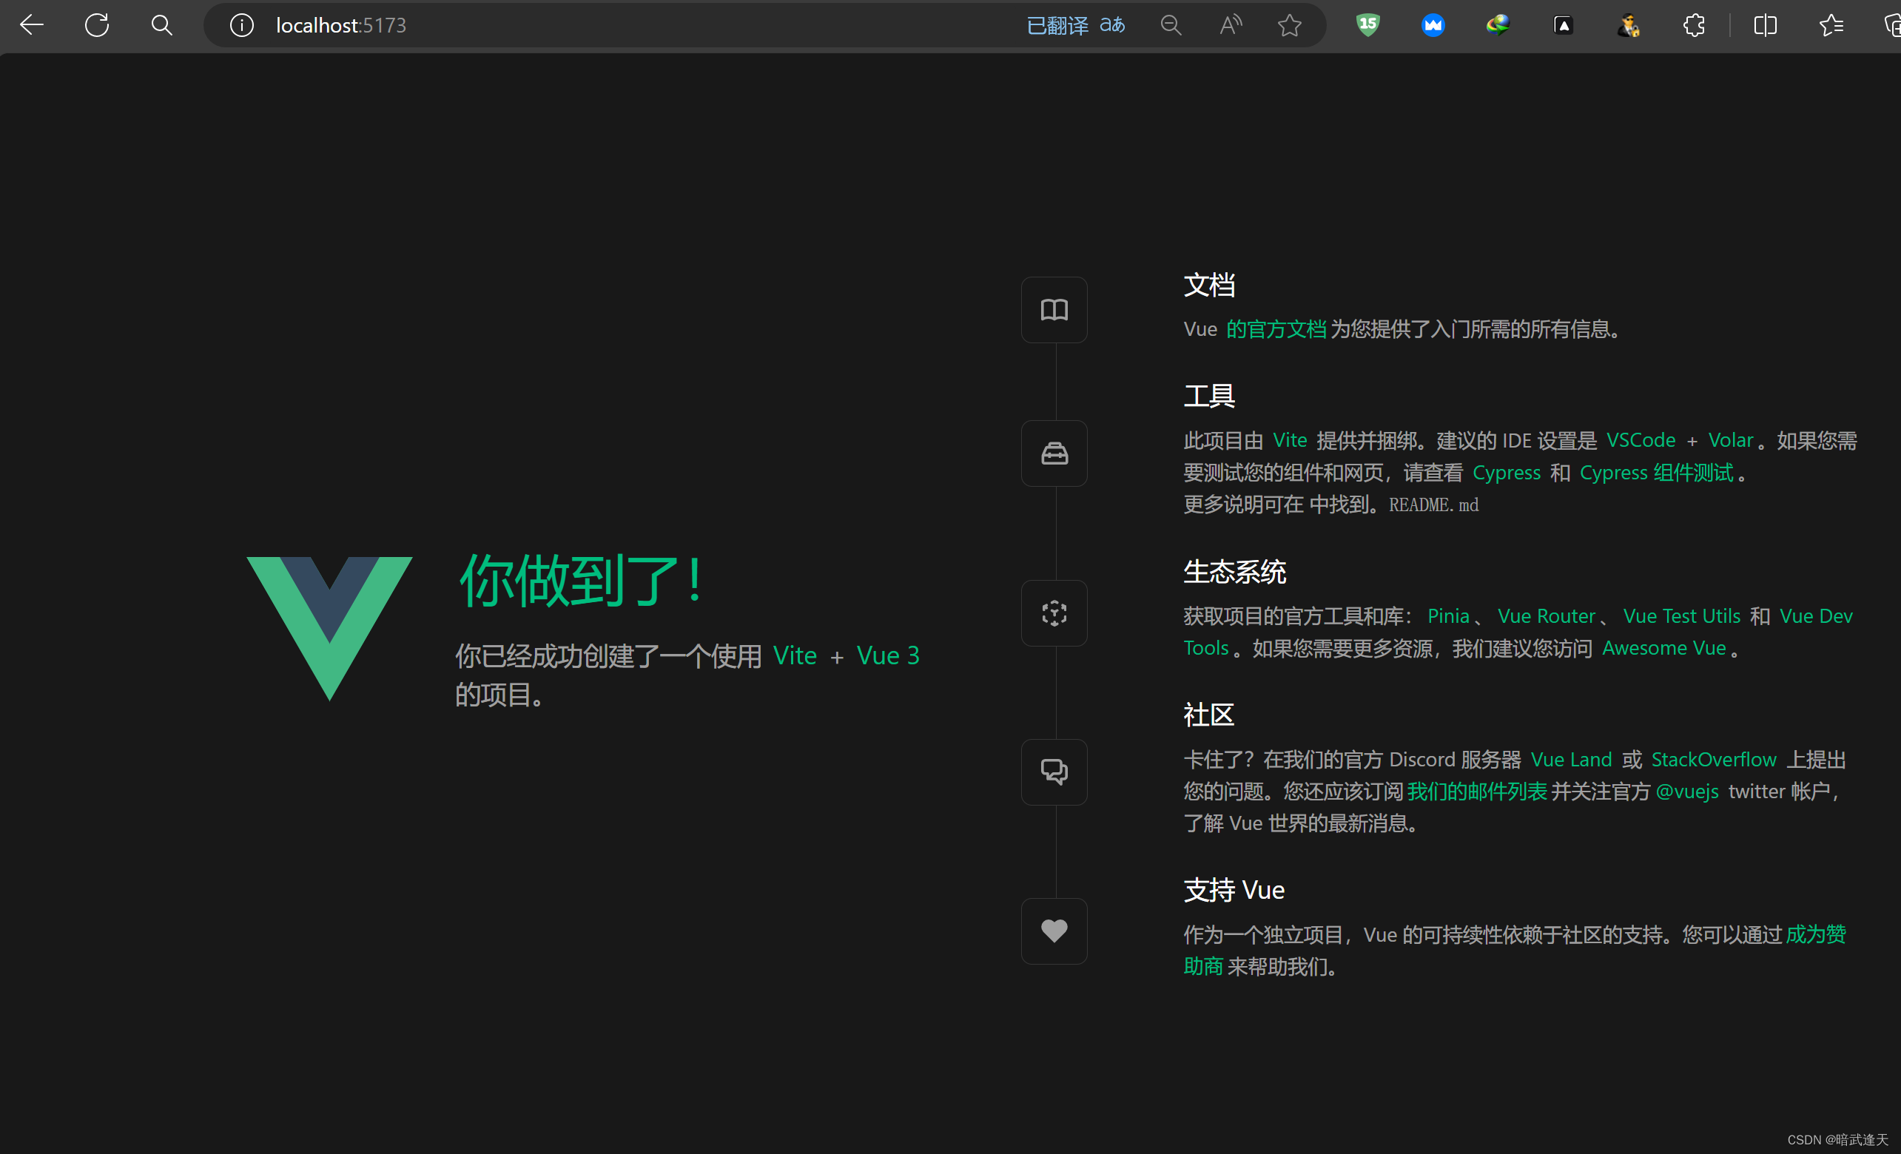Click the community chat bubbles icon

tap(1054, 772)
